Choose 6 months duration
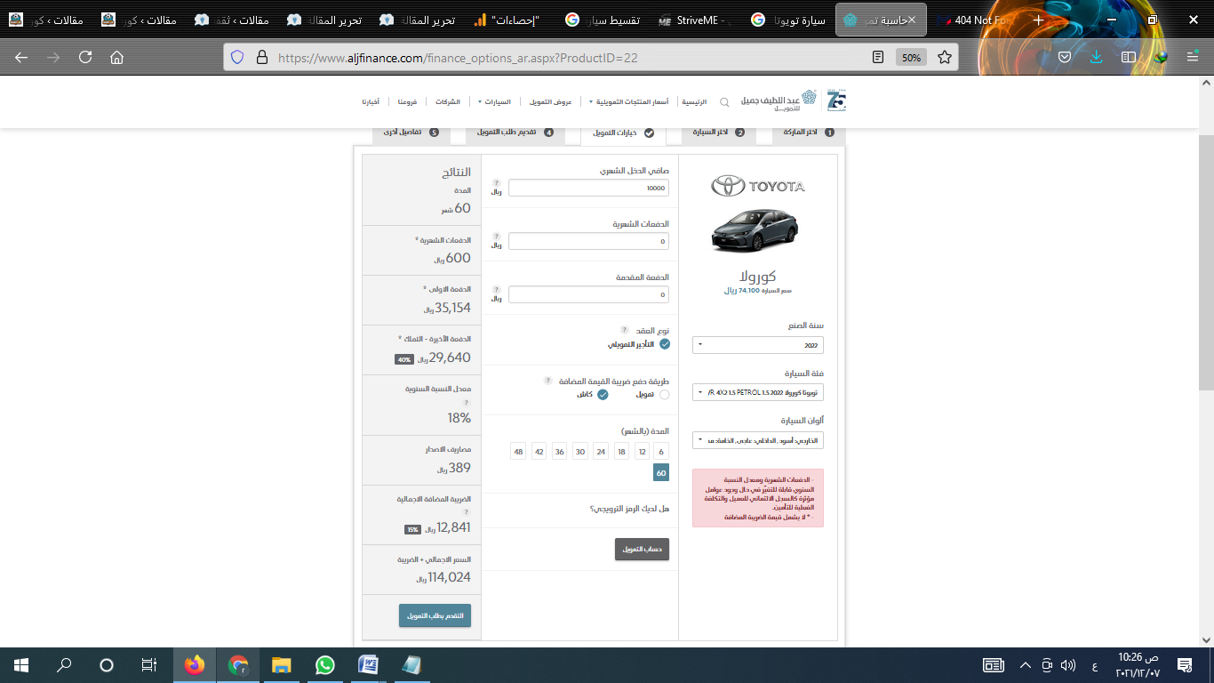Image resolution: width=1214 pixels, height=683 pixels. click(660, 452)
